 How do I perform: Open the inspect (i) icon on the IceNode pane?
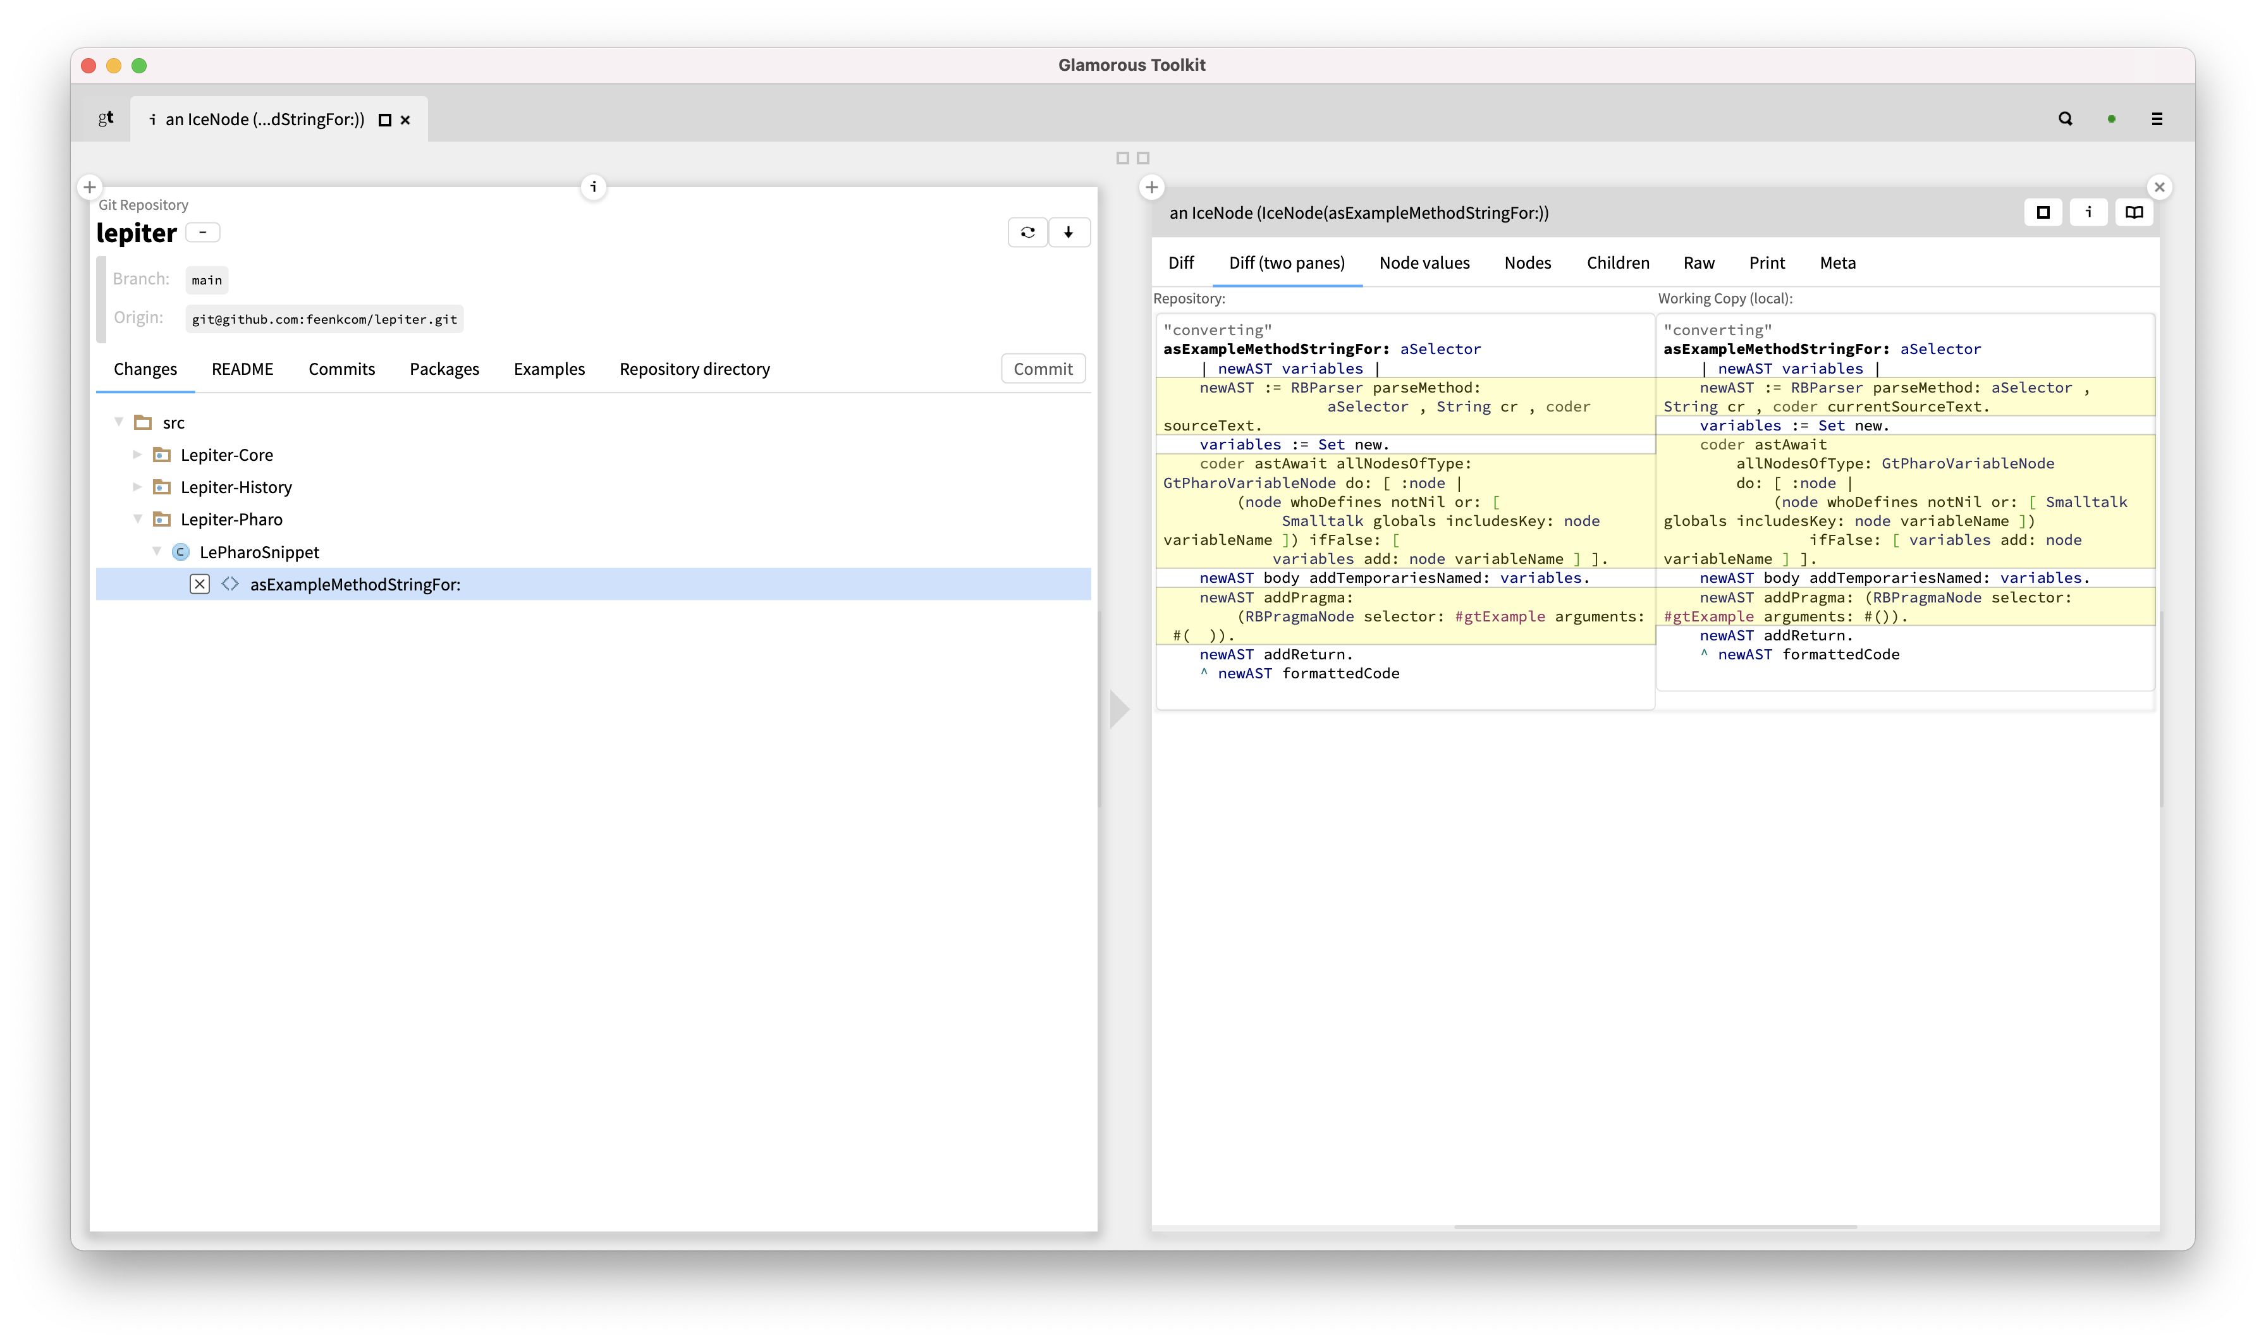pos(2090,212)
